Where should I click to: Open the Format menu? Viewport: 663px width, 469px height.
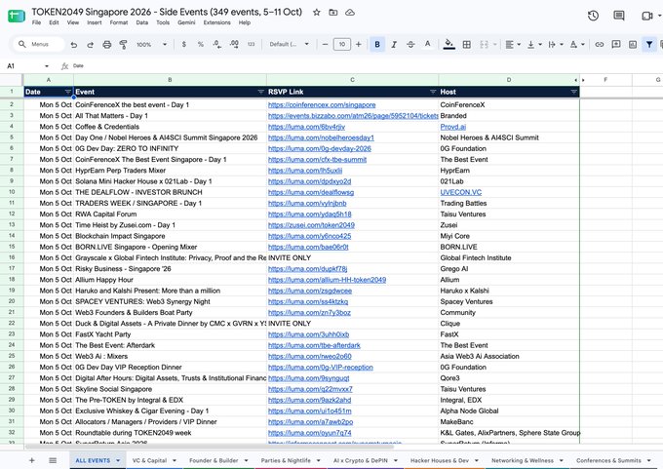coord(119,22)
